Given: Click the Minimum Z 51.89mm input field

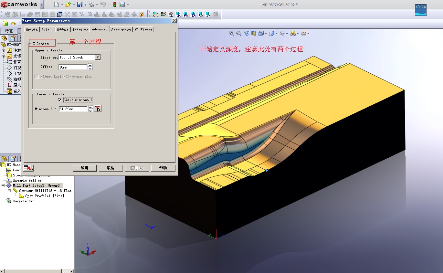Looking at the screenshot, I should [73, 109].
